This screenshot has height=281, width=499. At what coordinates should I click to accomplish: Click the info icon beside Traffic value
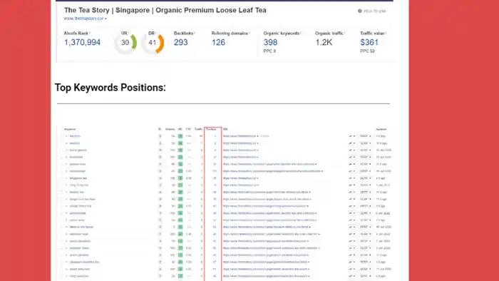tap(386, 33)
